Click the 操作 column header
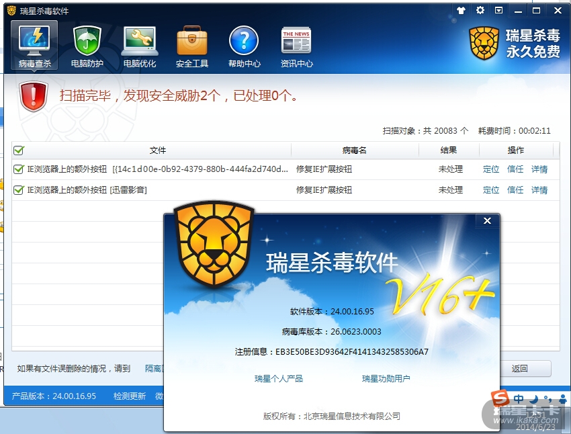The image size is (571, 434). pyautogui.click(x=516, y=150)
